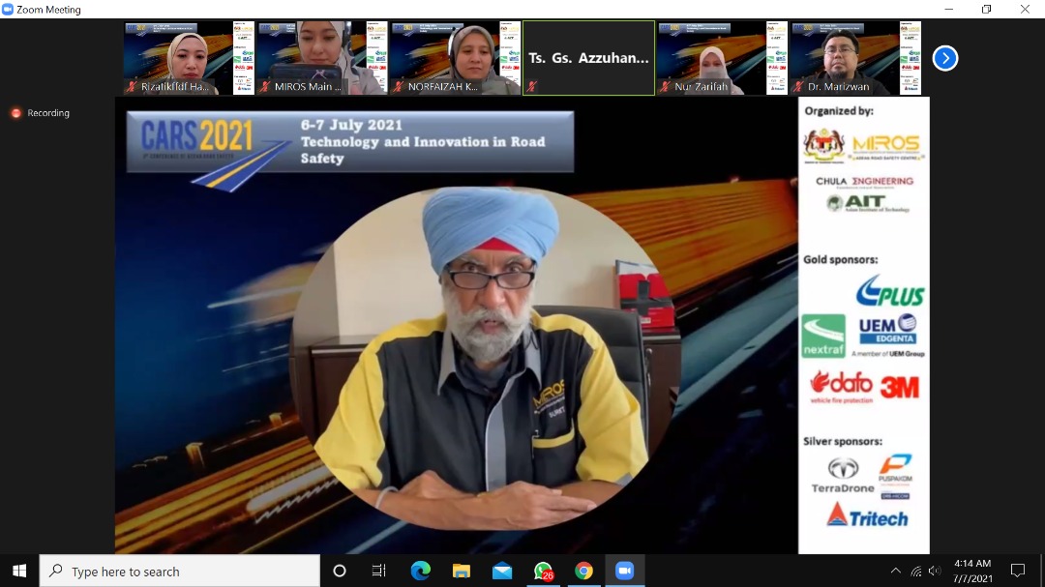Select Dr. Marizwan participant thumbnail
1045x587 pixels.
coord(855,58)
